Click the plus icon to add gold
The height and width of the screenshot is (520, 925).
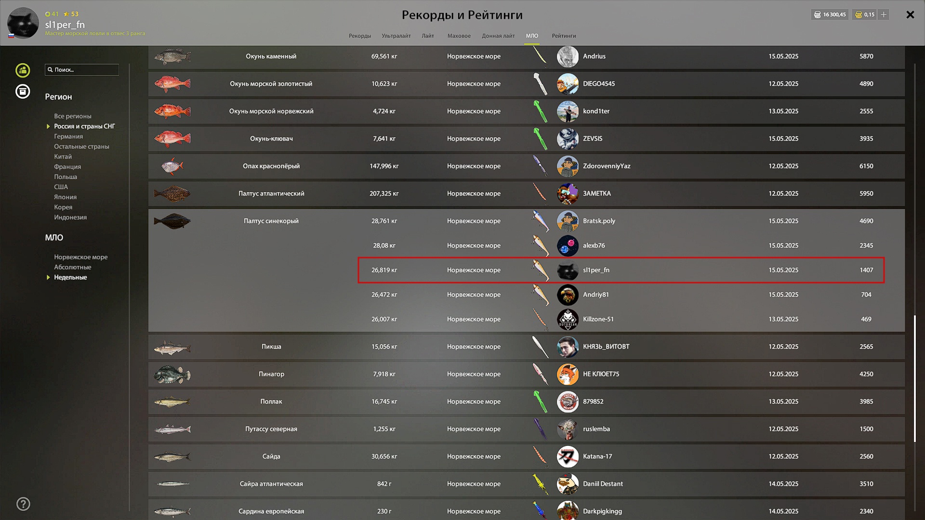[884, 14]
